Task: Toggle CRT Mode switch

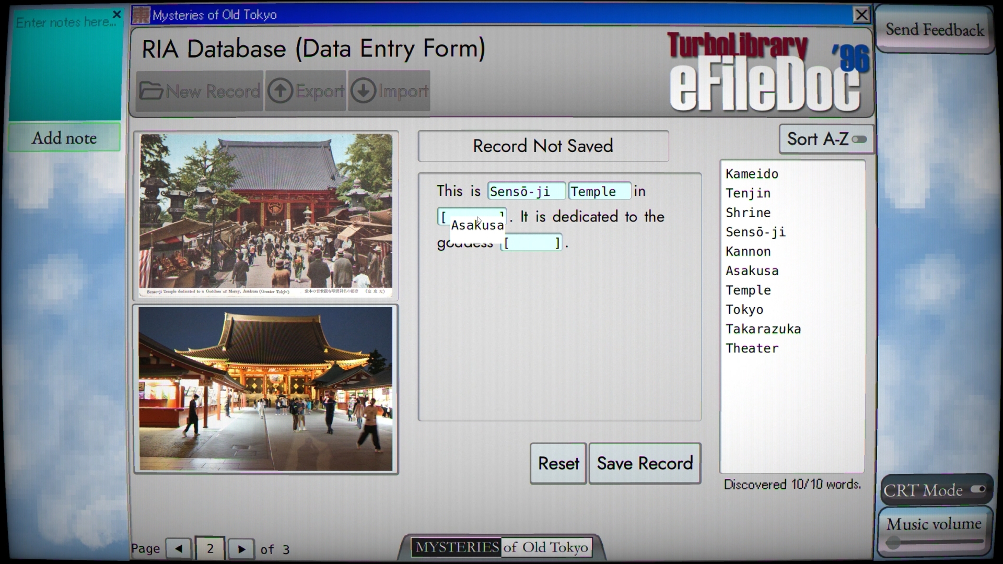Action: 978,489
